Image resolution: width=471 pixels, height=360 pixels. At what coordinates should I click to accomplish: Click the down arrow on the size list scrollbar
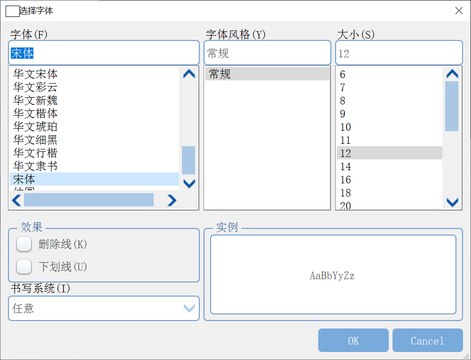coord(452,202)
